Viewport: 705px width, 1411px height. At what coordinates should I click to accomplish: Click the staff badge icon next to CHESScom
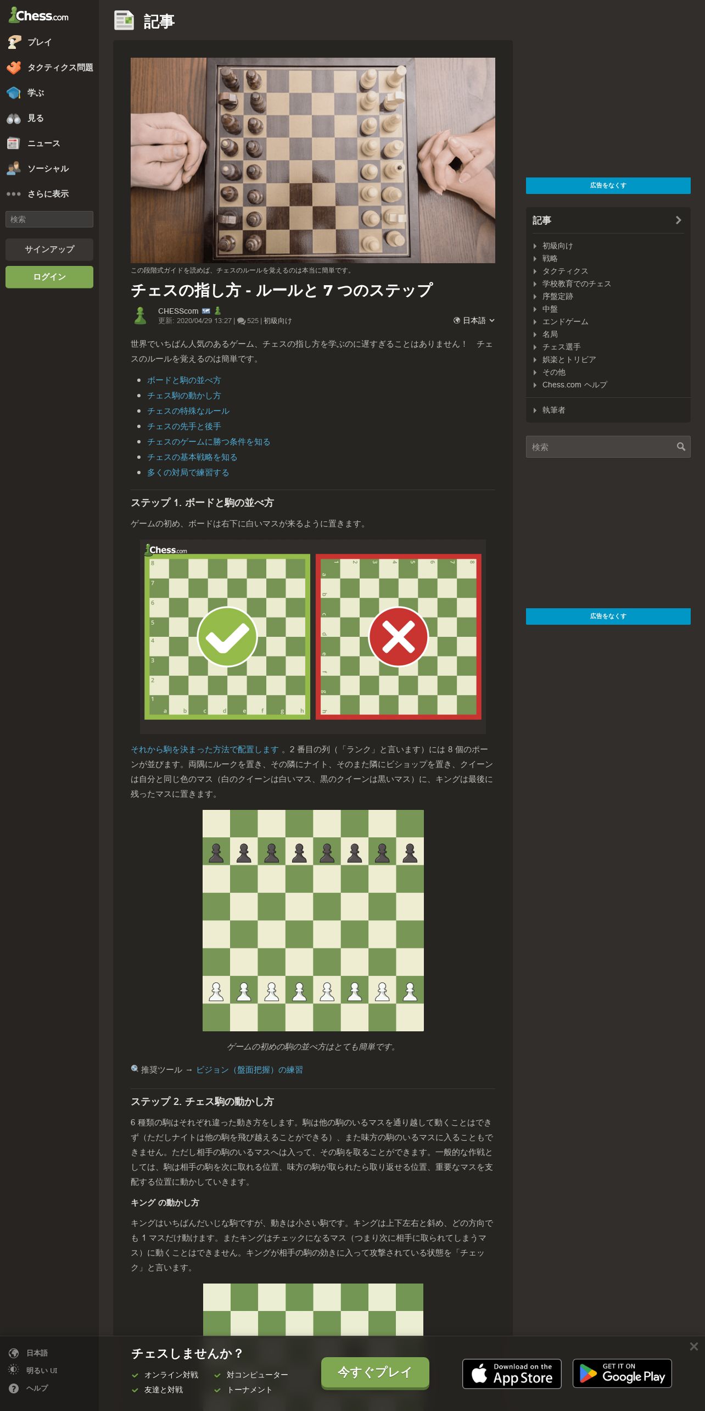coord(217,311)
